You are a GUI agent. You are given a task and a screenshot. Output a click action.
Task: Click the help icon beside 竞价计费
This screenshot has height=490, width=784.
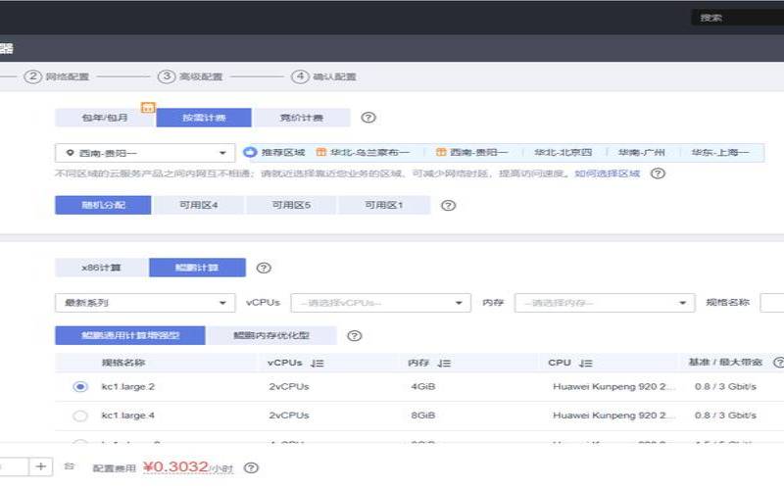click(368, 118)
